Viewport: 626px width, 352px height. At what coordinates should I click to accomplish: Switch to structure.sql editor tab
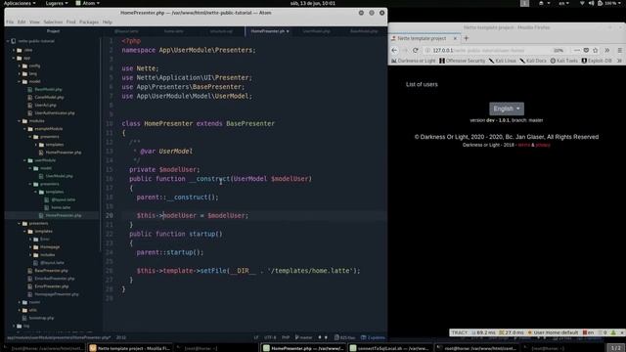[x=221, y=31]
